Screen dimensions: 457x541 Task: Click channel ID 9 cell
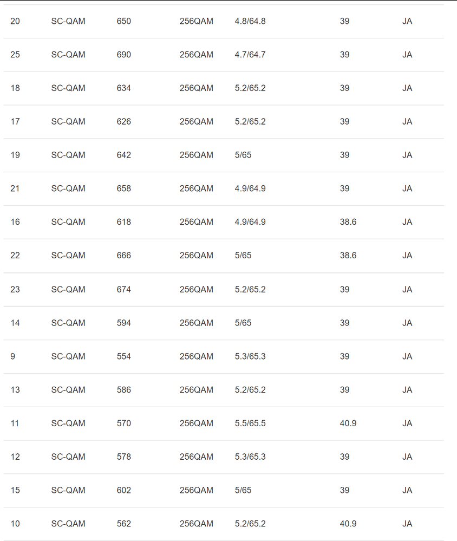[x=13, y=357]
